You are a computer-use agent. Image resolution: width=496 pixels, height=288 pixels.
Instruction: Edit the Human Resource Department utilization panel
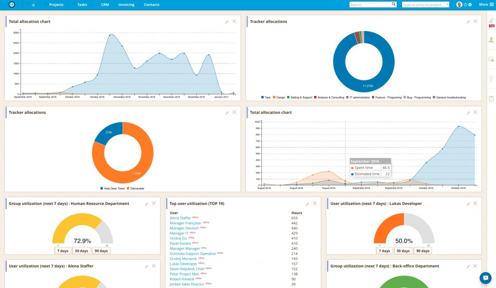(146, 204)
